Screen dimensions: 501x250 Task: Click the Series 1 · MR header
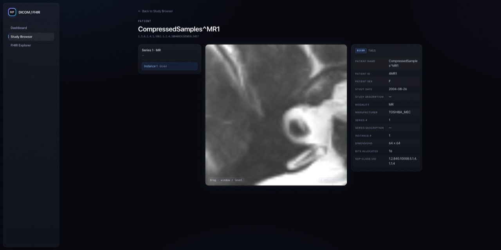click(x=151, y=50)
